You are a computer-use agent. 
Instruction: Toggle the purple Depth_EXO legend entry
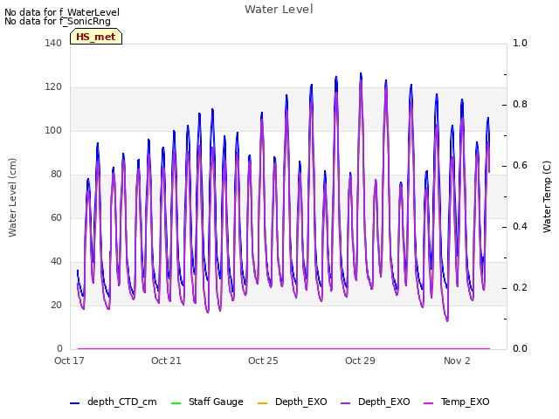pos(375,402)
